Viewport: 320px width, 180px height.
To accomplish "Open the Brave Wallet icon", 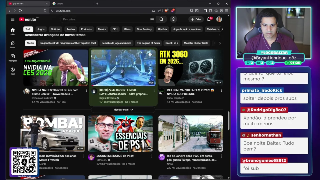I will pyautogui.click(x=211, y=11).
